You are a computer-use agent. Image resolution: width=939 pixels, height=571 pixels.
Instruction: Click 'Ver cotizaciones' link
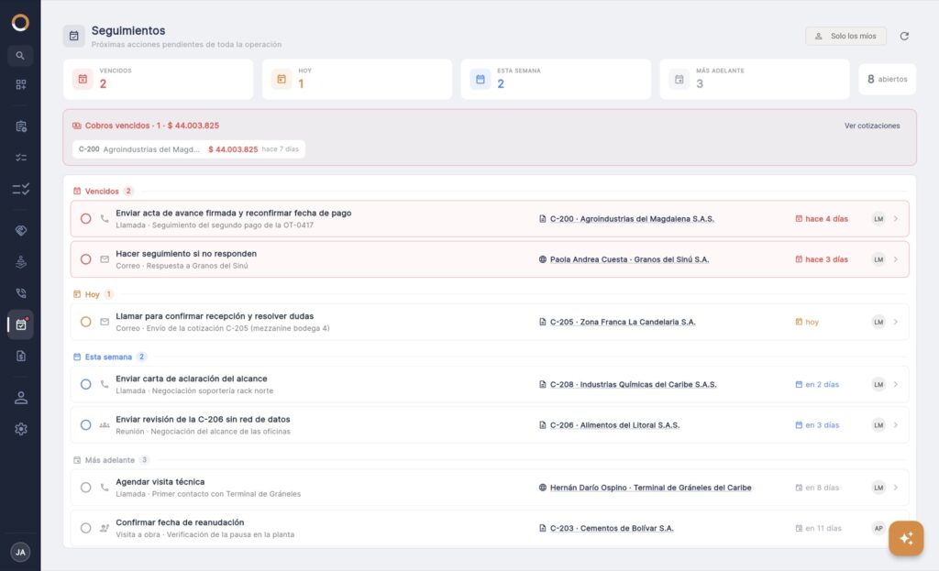tap(872, 126)
